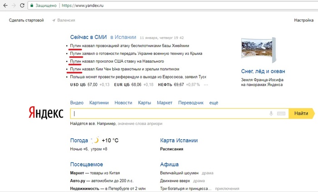
Task: Open the Сейчас в СМИ news tab
Action: 89,37
